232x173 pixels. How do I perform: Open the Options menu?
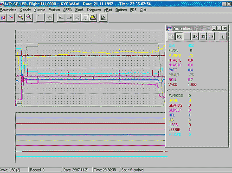tap(121, 10)
